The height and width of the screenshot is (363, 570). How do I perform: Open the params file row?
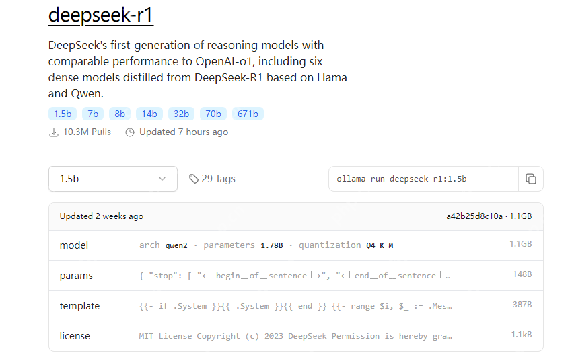point(296,276)
